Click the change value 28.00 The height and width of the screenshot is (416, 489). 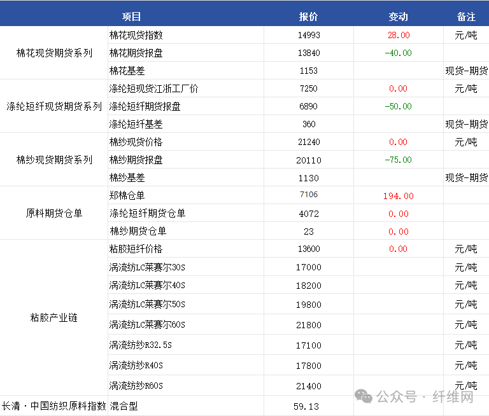[399, 35]
